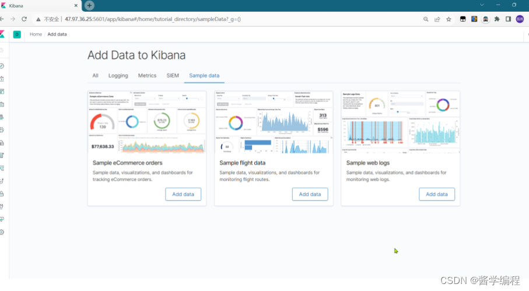
Task: Open the masked face extension icon
Action: coord(485,19)
